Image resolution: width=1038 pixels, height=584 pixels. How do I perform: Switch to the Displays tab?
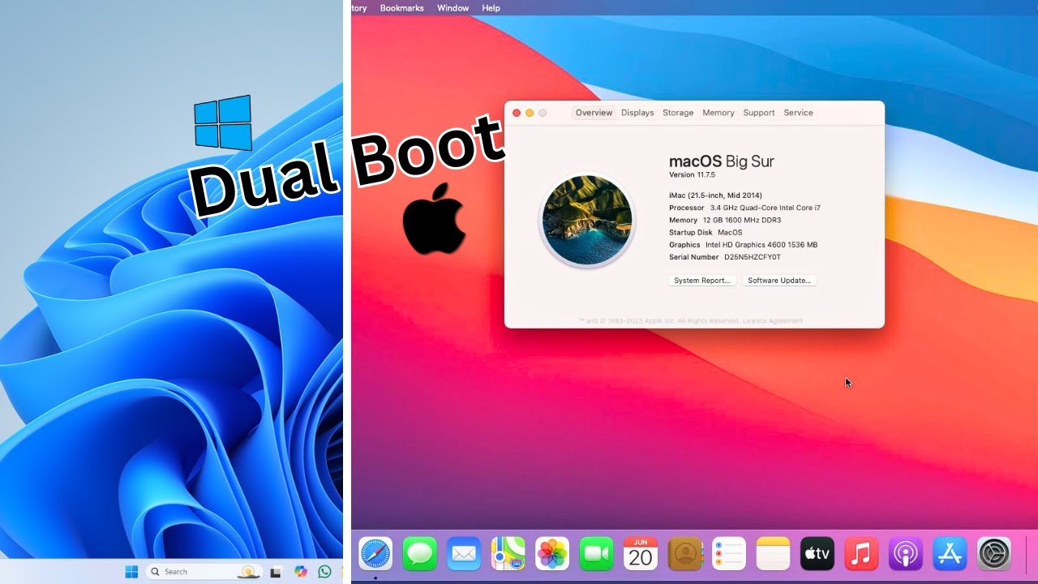click(637, 113)
